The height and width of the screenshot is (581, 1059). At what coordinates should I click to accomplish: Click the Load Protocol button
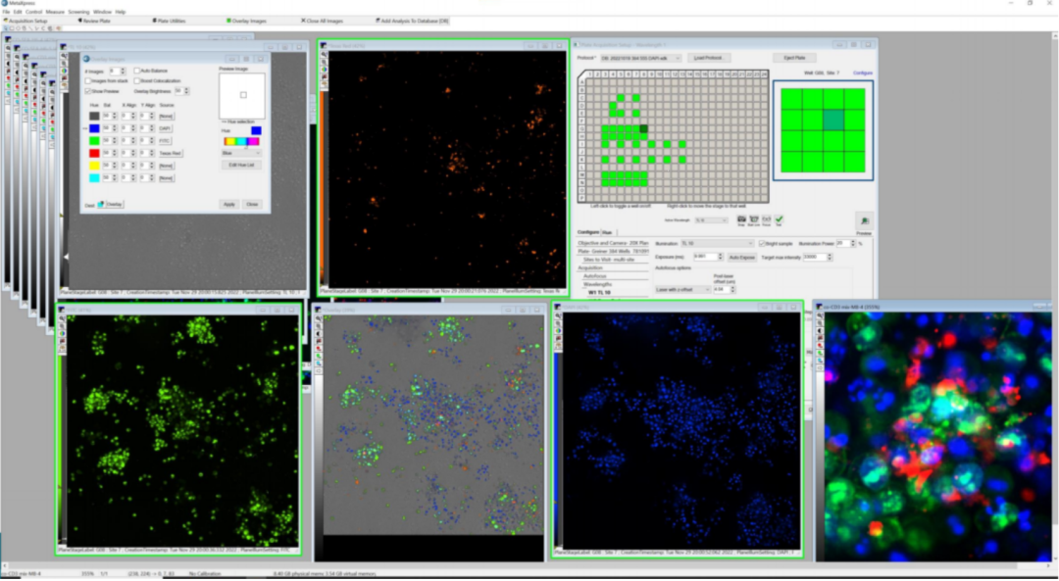coord(708,59)
